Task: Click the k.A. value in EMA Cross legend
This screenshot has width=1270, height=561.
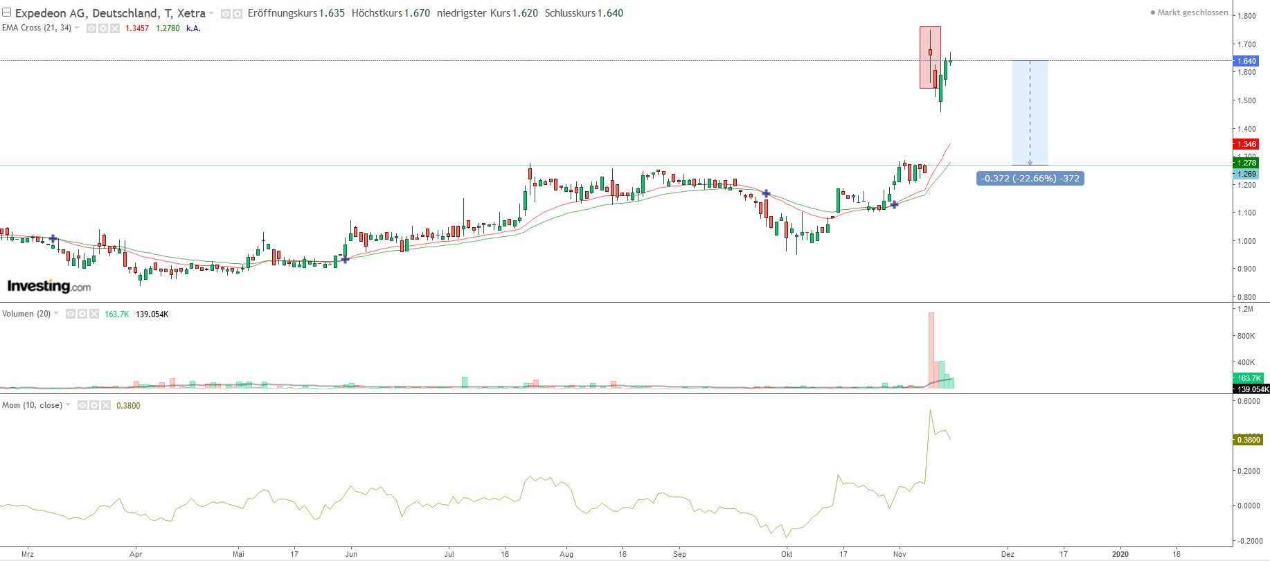Action: tap(193, 28)
